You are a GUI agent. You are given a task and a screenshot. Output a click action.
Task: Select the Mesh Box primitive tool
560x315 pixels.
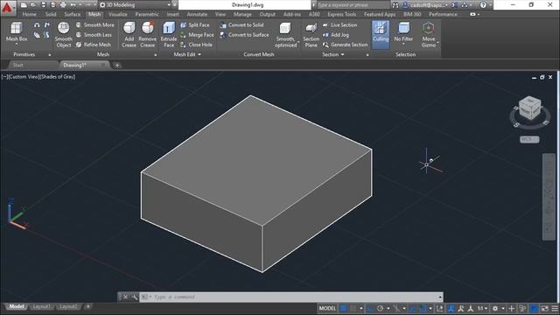click(x=17, y=31)
